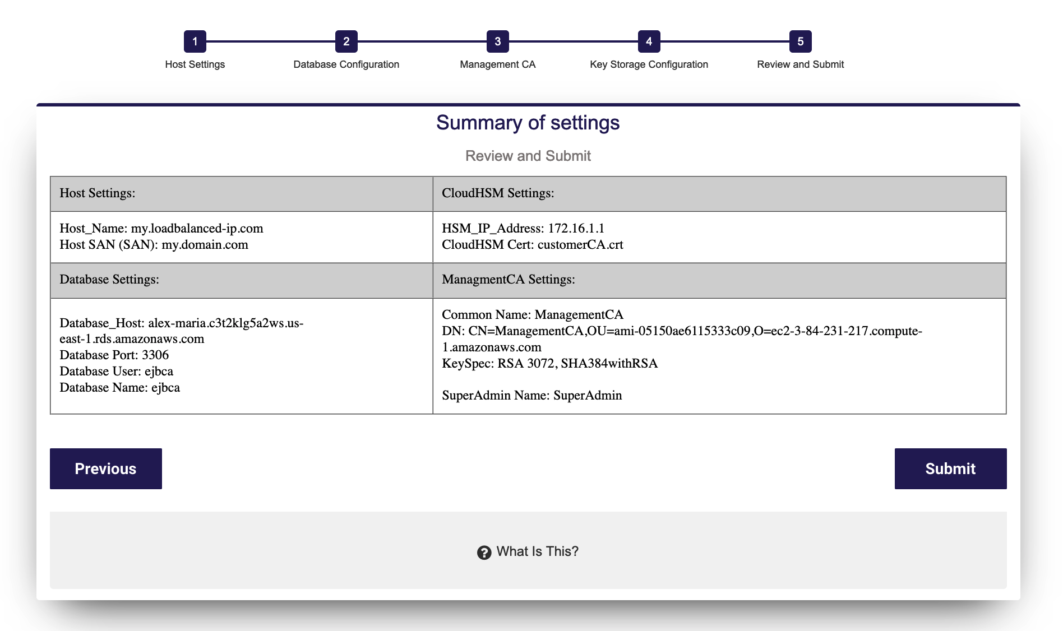This screenshot has width=1063, height=631.
Task: Click the Database Settings table header
Action: tap(241, 280)
